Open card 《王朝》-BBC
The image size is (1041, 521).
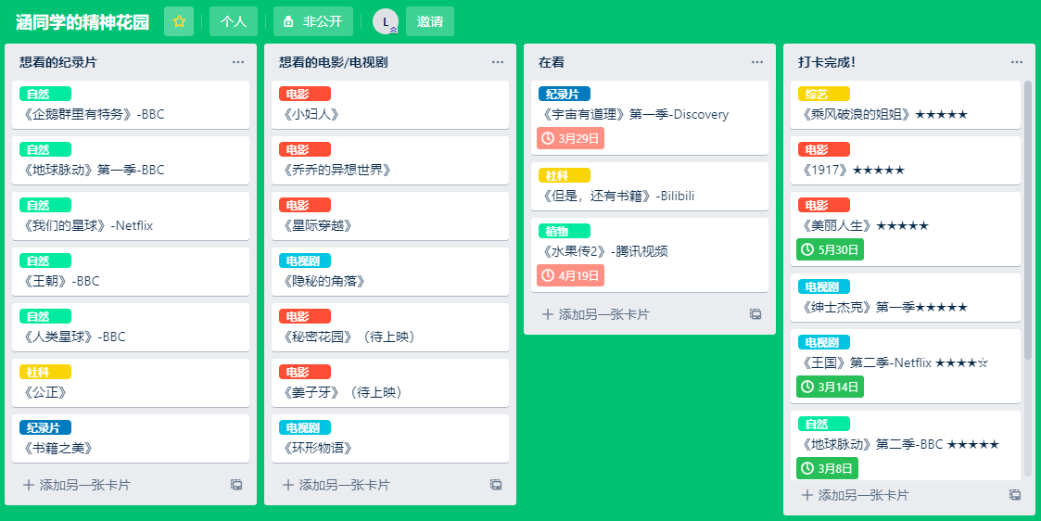(131, 272)
